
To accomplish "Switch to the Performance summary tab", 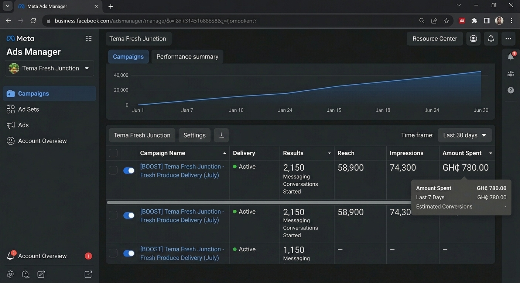I will coord(187,57).
